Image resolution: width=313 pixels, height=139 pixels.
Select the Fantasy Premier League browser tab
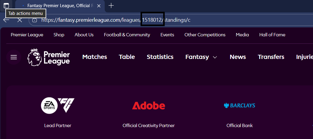pos(60,5)
